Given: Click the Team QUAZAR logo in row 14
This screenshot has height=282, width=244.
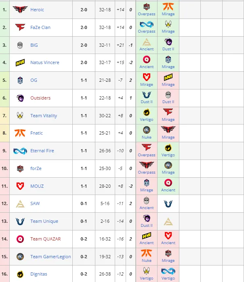Looking at the screenshot, I should (20, 239).
